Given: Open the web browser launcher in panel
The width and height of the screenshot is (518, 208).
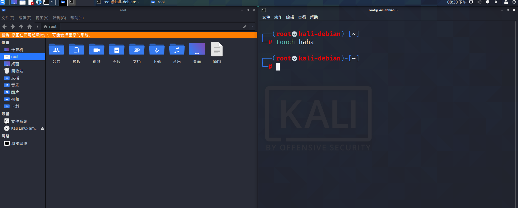Looking at the screenshot, I should [x=39, y=2].
